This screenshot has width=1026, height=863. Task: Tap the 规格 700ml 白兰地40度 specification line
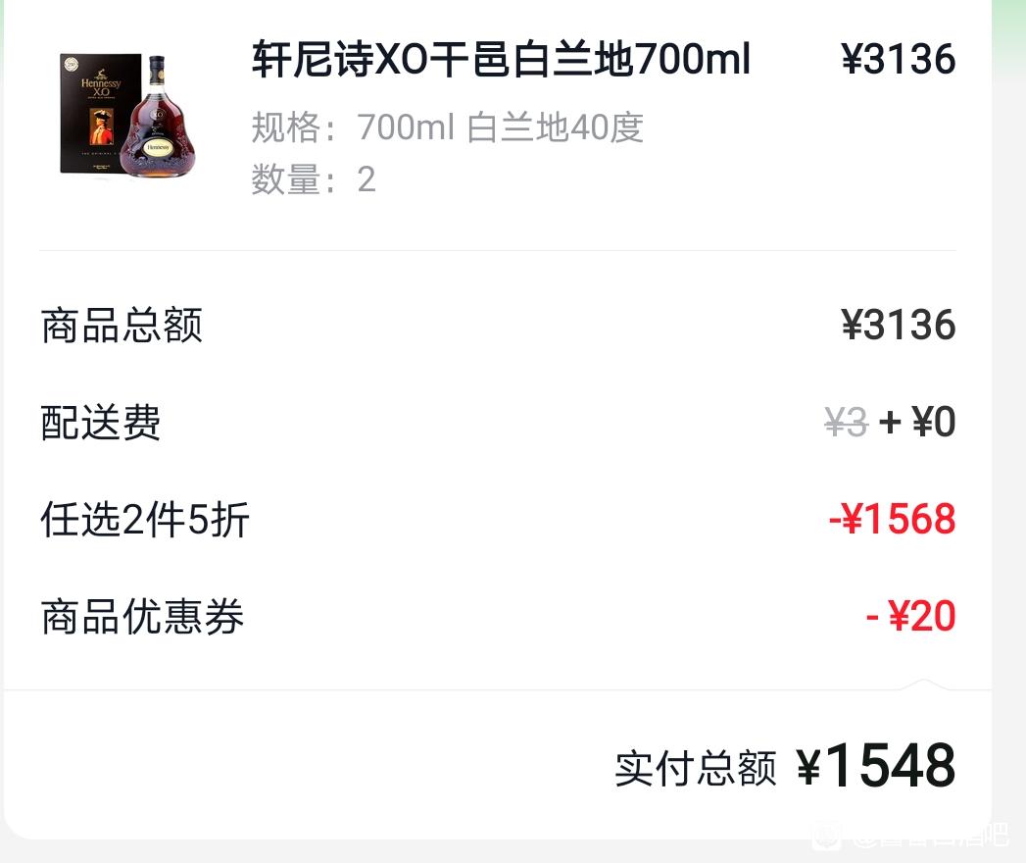pyautogui.click(x=448, y=127)
